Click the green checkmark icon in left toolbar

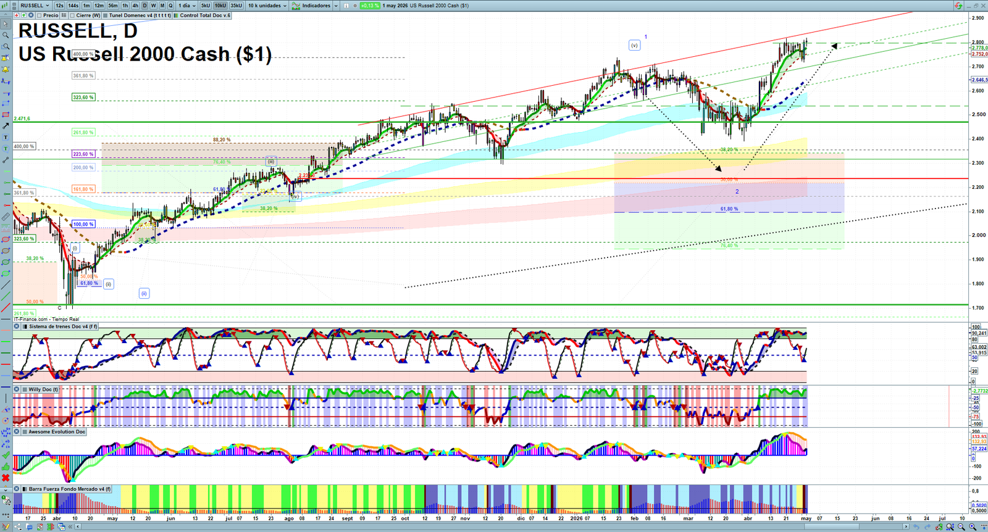(6, 455)
